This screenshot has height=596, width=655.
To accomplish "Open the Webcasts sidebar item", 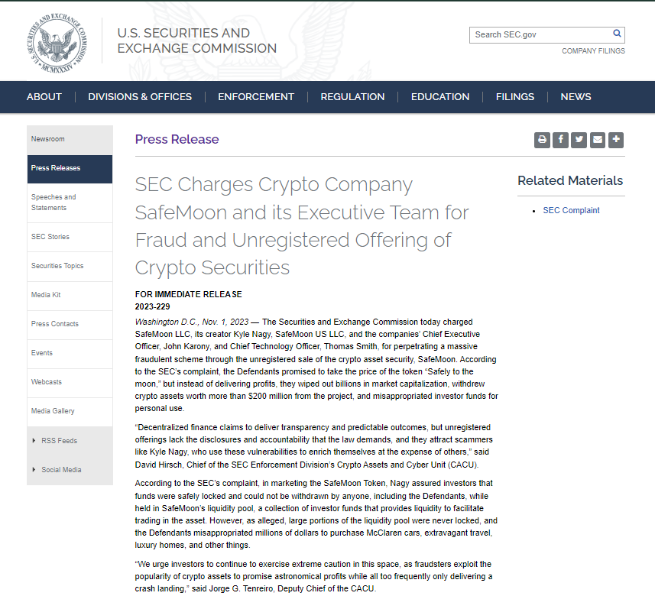I will tap(47, 382).
